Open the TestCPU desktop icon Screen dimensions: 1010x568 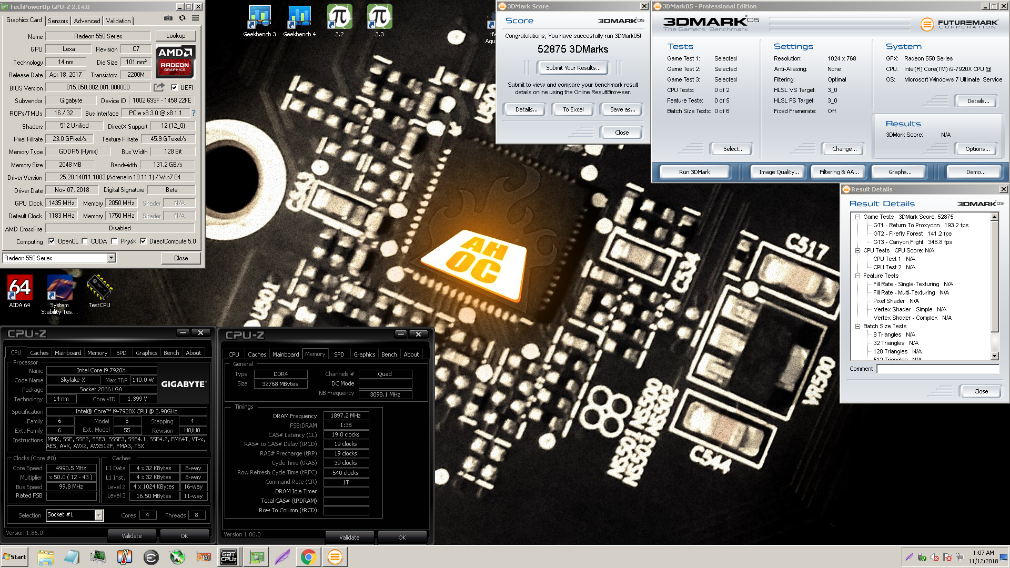click(x=99, y=291)
